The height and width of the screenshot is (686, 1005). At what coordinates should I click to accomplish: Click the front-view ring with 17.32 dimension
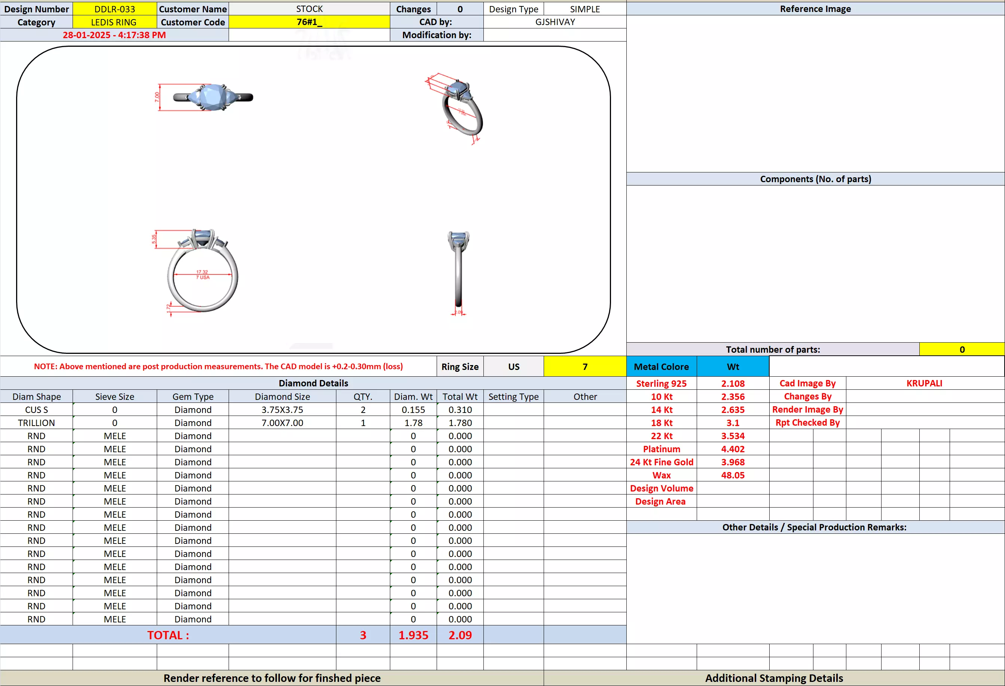pyautogui.click(x=202, y=273)
